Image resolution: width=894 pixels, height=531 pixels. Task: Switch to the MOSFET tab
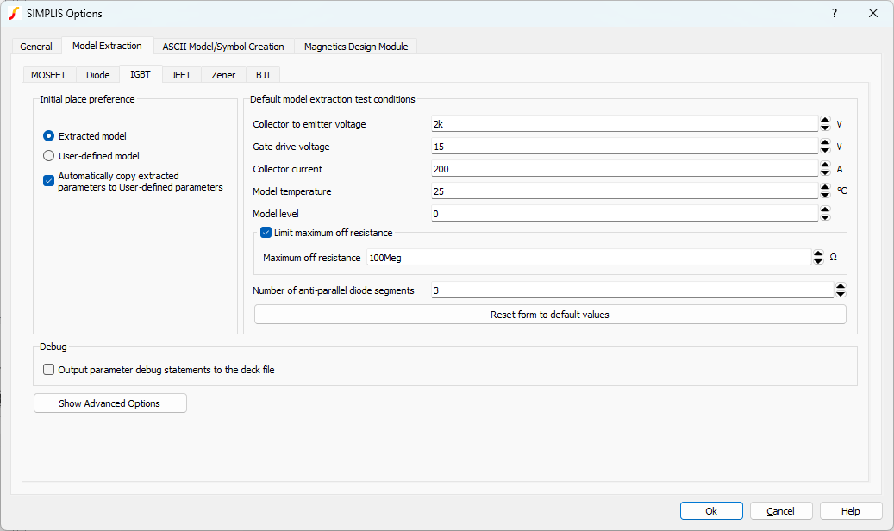pyautogui.click(x=48, y=75)
